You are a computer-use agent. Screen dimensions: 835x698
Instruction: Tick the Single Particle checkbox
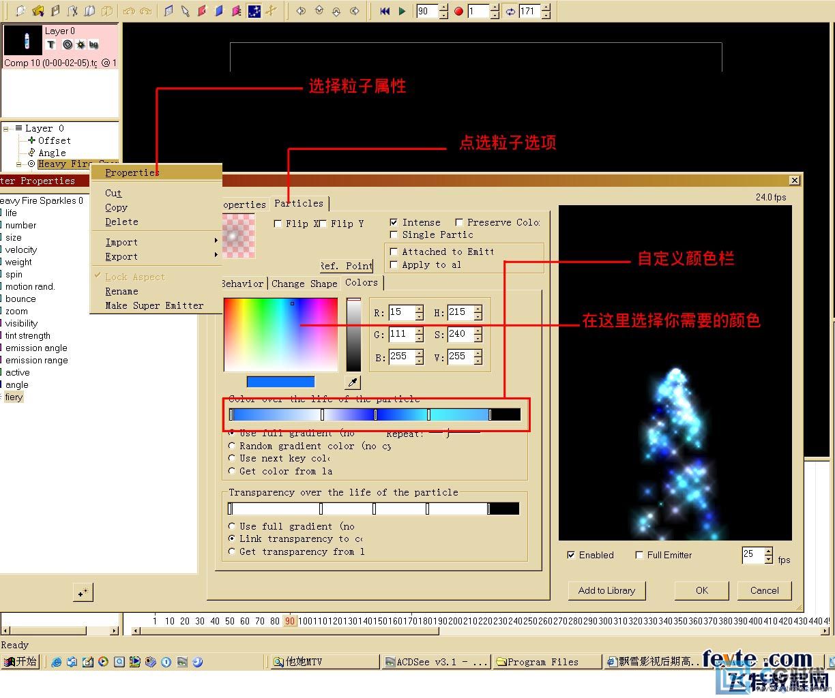click(394, 234)
